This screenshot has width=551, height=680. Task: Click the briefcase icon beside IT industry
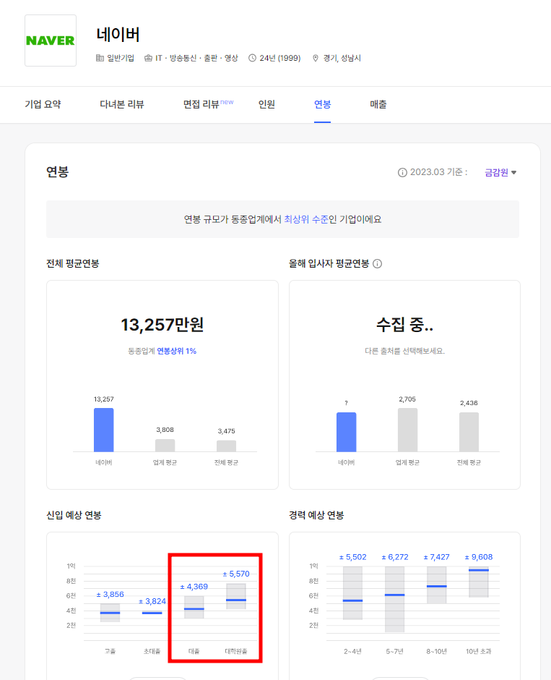tap(148, 58)
